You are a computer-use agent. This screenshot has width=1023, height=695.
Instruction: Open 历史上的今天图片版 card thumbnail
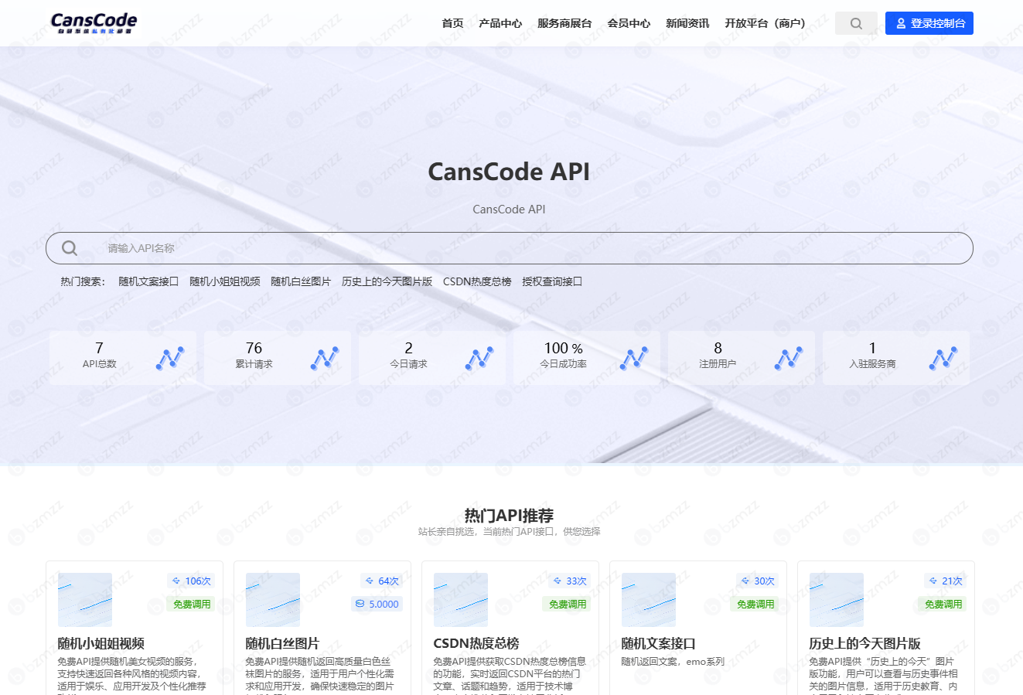837,600
